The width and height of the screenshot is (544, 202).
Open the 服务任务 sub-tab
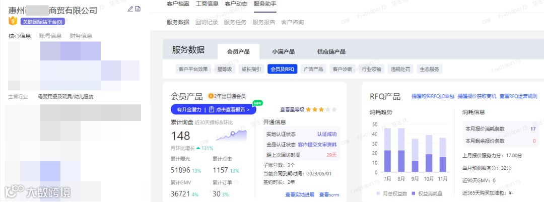235,22
